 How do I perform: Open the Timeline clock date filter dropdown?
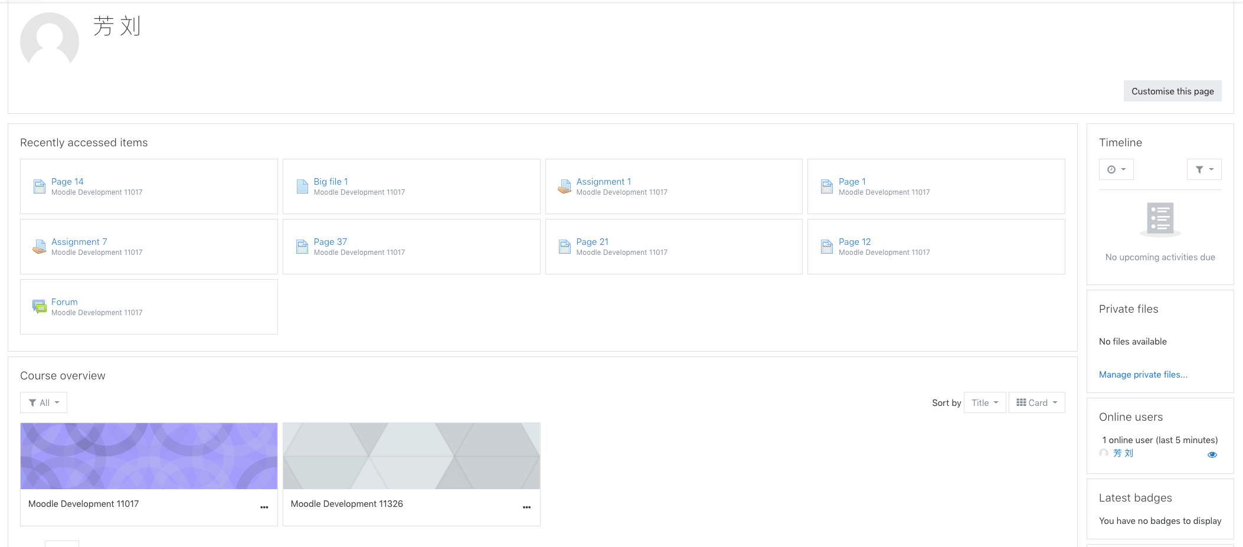coord(1116,169)
